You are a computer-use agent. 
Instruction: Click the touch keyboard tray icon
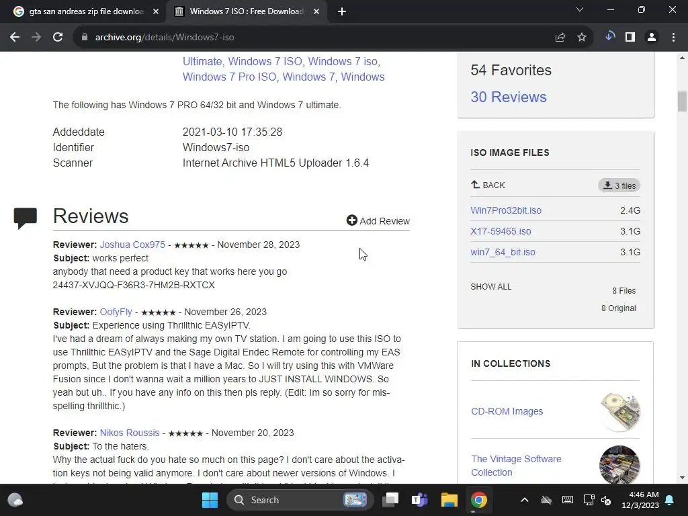(x=567, y=500)
